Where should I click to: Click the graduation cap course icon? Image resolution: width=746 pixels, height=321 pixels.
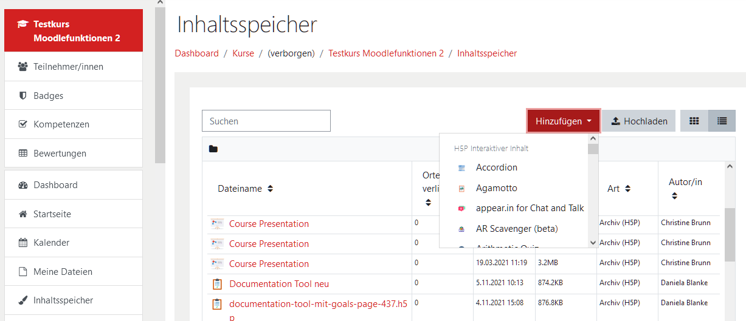22,24
